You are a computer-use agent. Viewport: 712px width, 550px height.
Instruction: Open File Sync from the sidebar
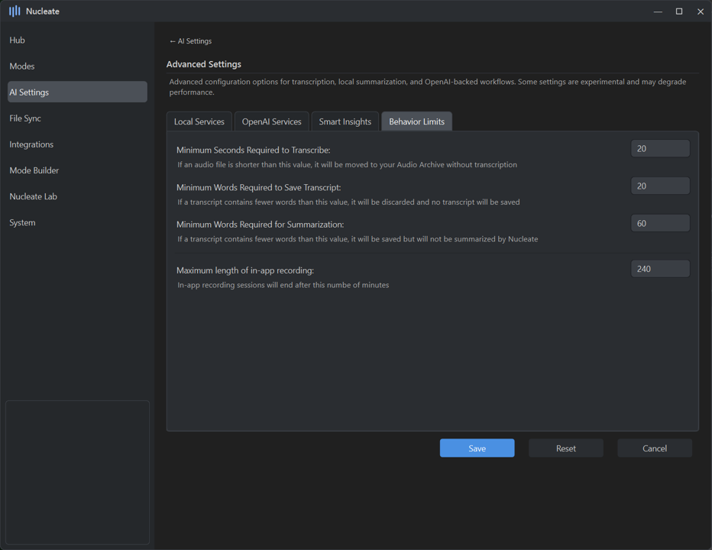pos(25,118)
